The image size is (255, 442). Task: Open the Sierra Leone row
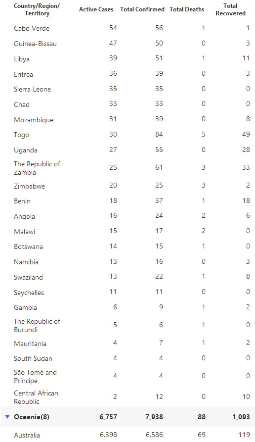coord(127,89)
